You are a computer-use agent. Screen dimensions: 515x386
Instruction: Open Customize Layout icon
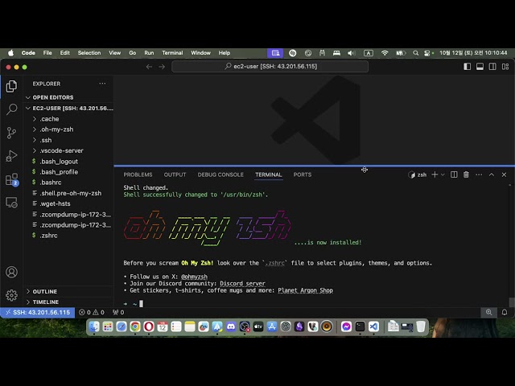(x=505, y=67)
